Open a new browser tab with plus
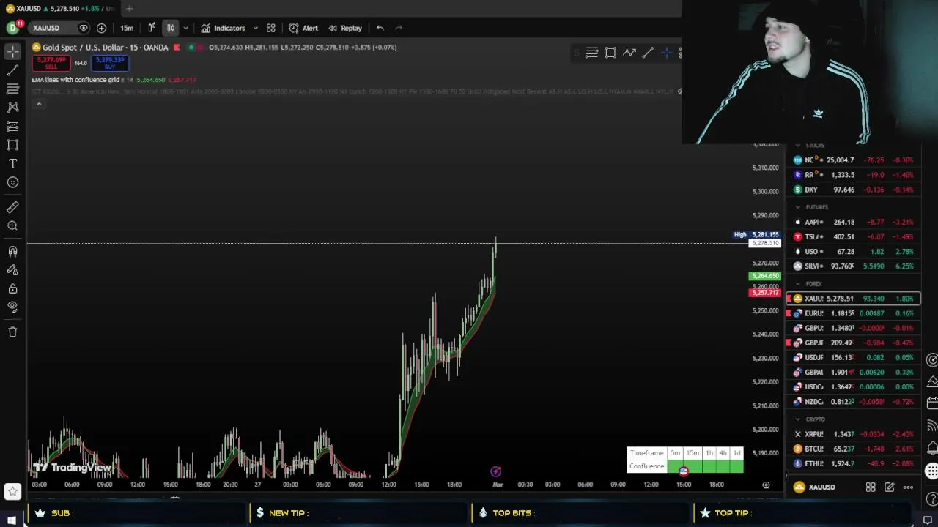Screen dimensions: 938x527 tap(129, 8)
